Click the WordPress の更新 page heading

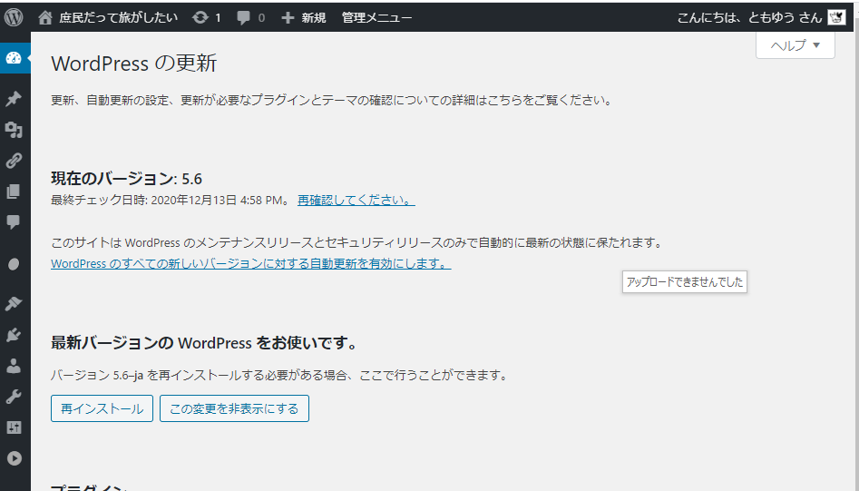(x=134, y=64)
